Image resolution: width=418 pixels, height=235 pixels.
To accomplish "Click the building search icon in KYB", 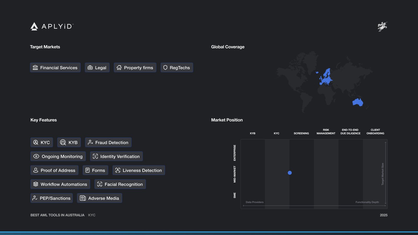I will click(63, 142).
